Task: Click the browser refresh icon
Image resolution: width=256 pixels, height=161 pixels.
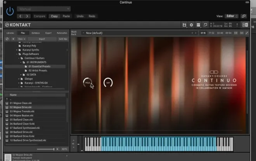Action: [7, 39]
